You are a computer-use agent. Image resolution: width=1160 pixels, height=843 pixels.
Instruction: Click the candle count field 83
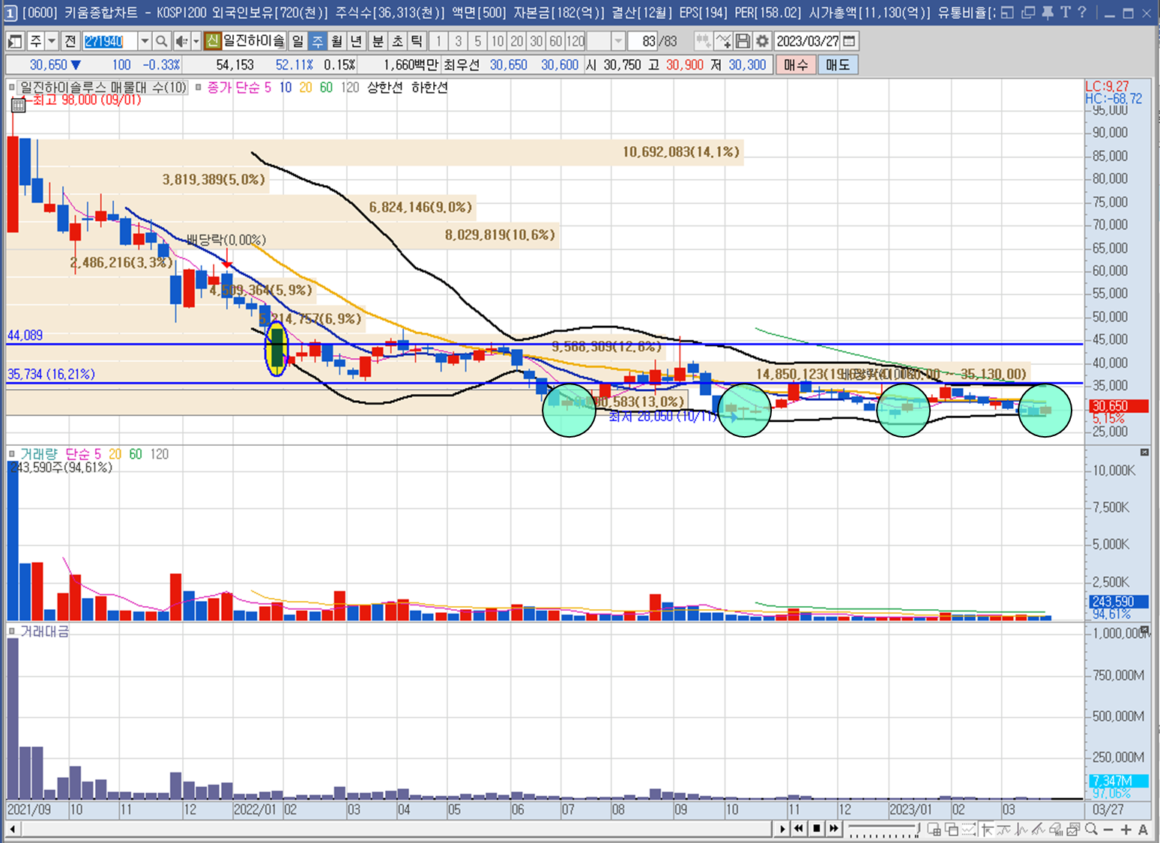tap(643, 41)
